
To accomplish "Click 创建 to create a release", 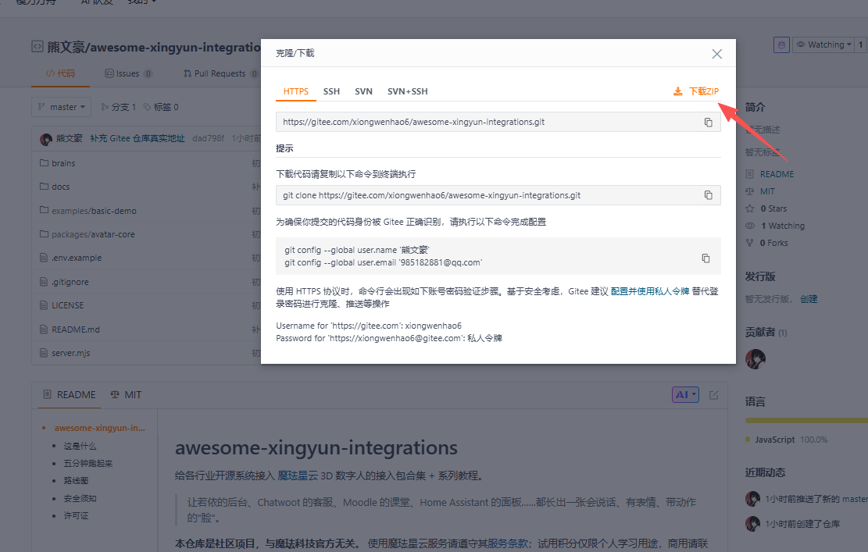I will [x=809, y=299].
